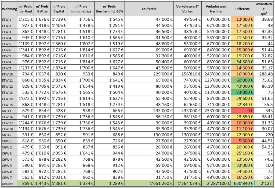
Task: Select the ETW 1 row label
Action: click(9, 19)
